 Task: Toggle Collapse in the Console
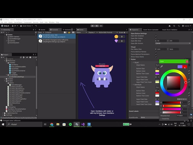point(48,32)
